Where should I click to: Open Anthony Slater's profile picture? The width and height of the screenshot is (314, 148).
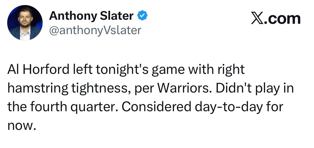click(25, 23)
